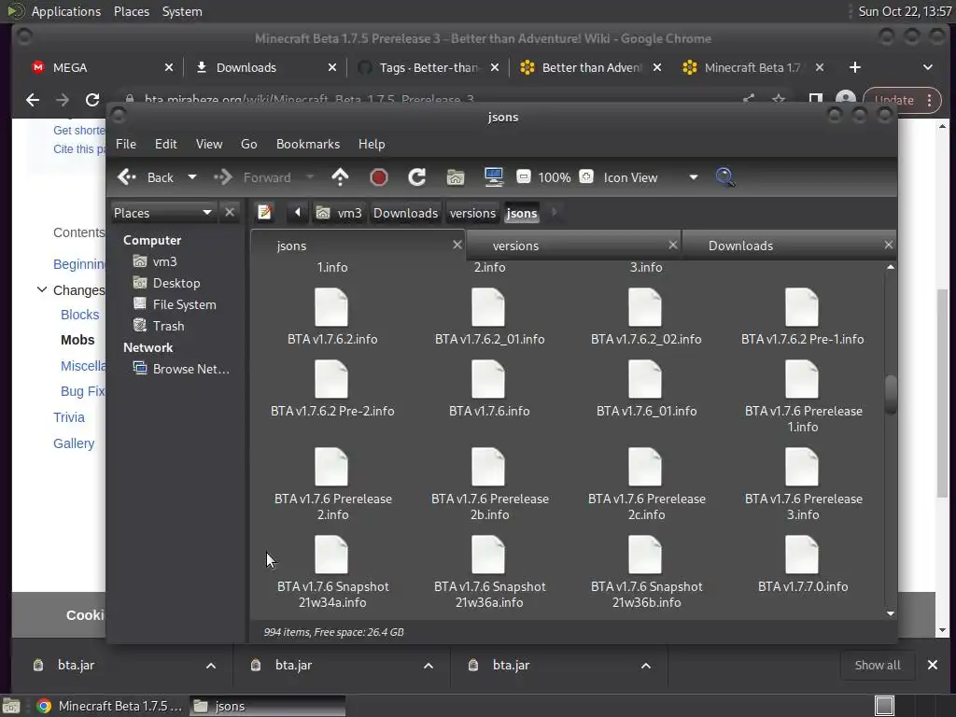
Task: Collapse the Changes section in wiki contents
Action: pos(41,289)
